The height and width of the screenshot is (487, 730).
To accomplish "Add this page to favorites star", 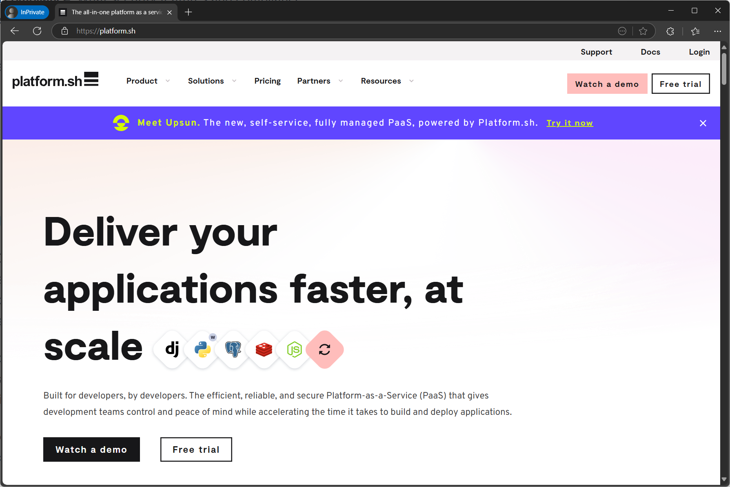I will [x=643, y=31].
